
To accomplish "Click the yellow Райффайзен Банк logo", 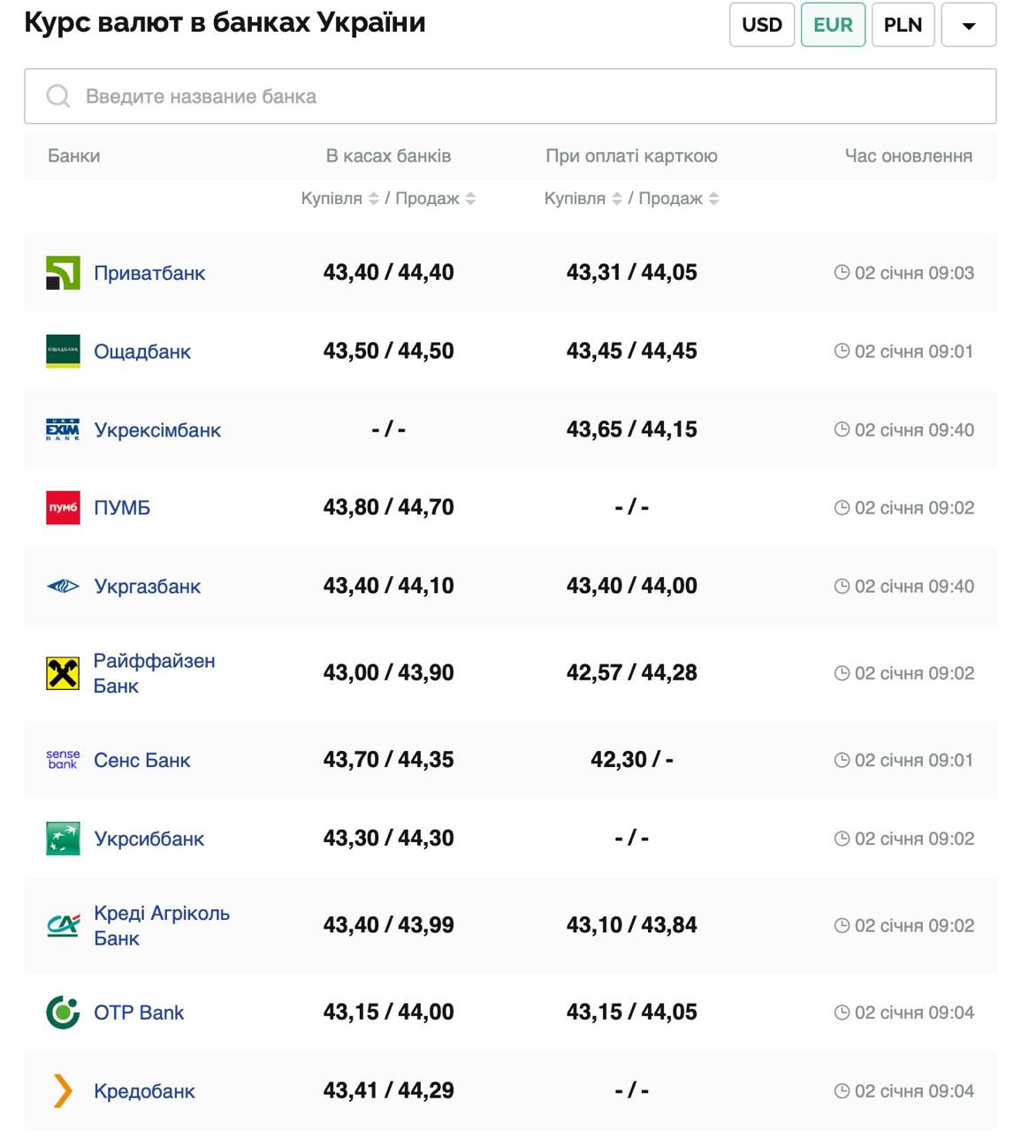I will [63, 673].
